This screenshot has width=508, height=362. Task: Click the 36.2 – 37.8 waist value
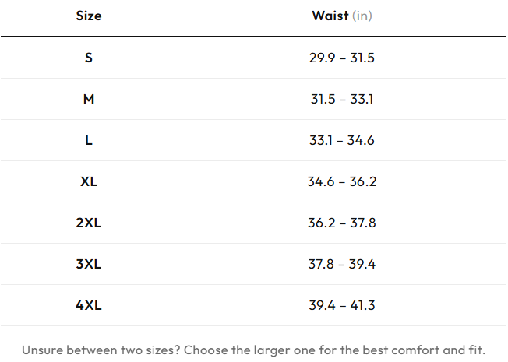coord(342,223)
